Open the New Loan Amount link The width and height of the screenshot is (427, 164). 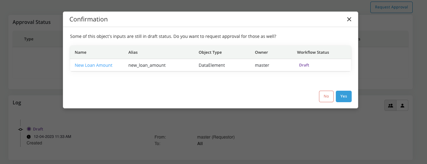pos(93,65)
